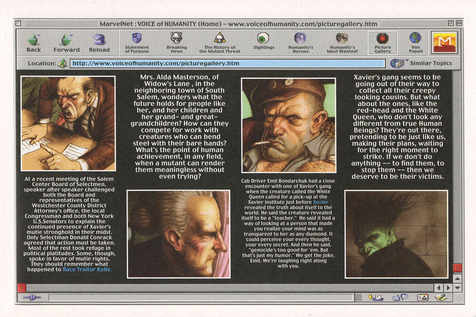Click the small grid handle icon in status bar
This screenshot has height=317, width=476.
pyautogui.click(x=358, y=297)
